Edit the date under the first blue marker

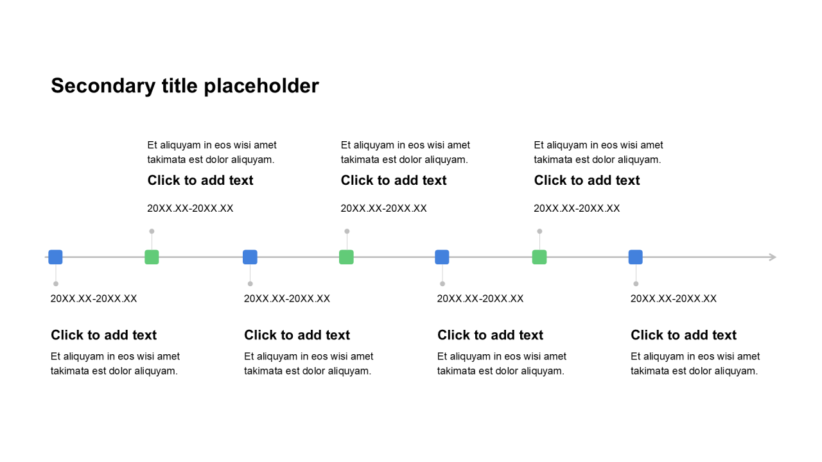pyautogui.click(x=94, y=298)
